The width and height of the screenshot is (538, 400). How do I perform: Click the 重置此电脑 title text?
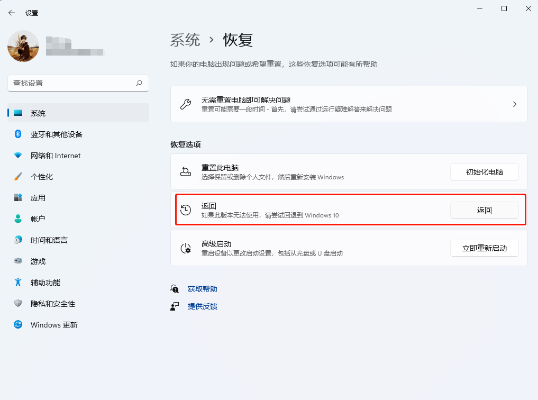pos(220,168)
